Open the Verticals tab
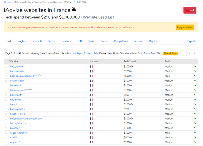203x146 pixels. click(138, 41)
